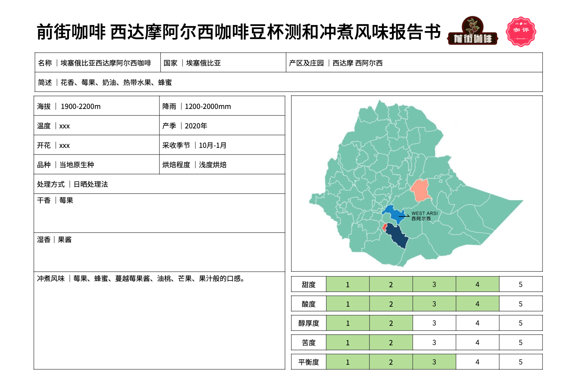This screenshot has width=585, height=389.
Task: Select wet aroma value 果酱
Action: point(65,239)
